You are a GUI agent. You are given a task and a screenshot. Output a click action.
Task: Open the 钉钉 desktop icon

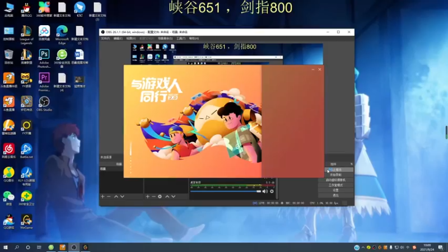(80, 10)
